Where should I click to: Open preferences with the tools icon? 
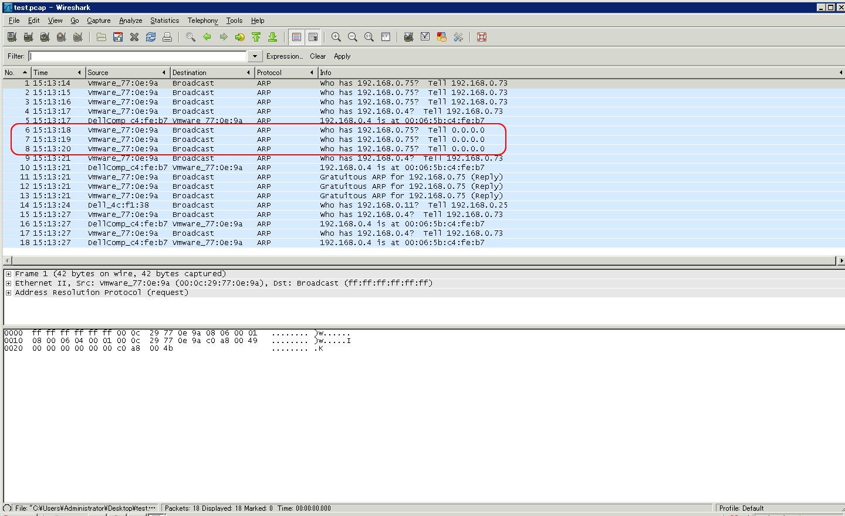[x=458, y=37]
